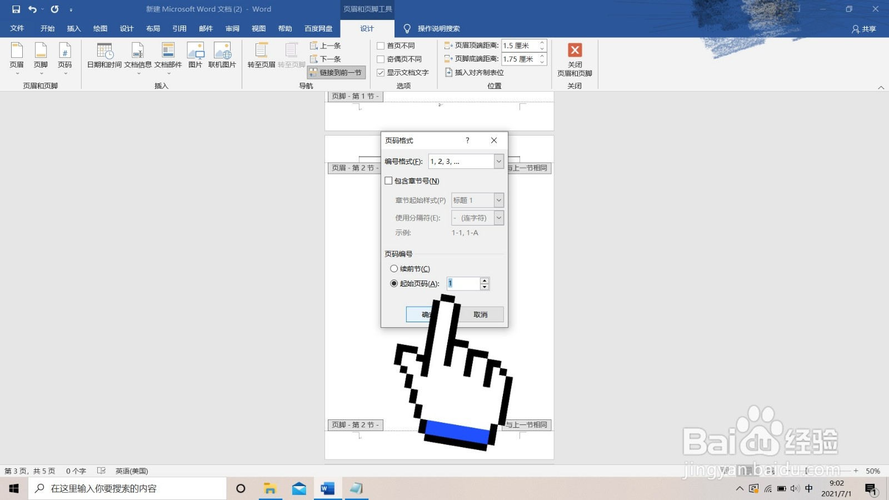Screen dimensions: 889x500
Task: Increase 起始页码 value with up arrow
Action: [485, 281]
